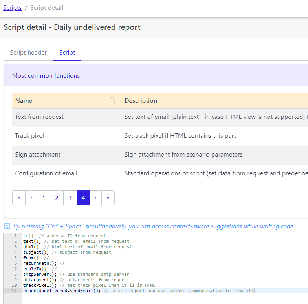
Task: Click code line 3 html()
Action: point(77,247)
